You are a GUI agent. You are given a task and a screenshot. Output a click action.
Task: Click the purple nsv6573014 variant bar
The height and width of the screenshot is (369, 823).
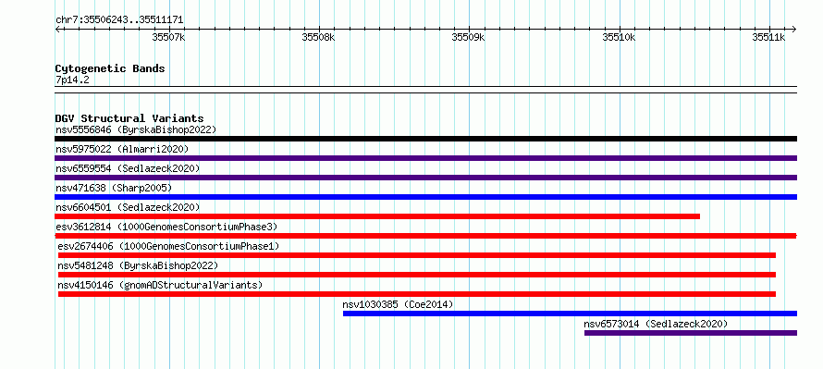[691, 333]
